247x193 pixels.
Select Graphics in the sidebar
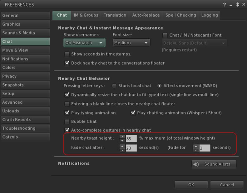point(11,24)
